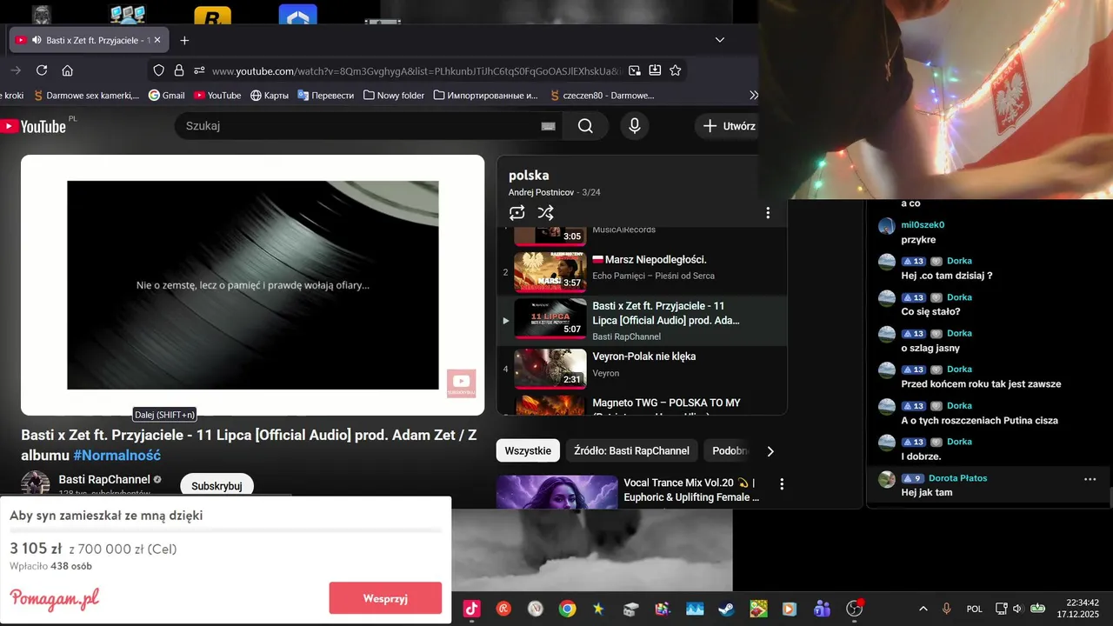Select the Wszystkie filter chip
The height and width of the screenshot is (626, 1113).
click(528, 450)
